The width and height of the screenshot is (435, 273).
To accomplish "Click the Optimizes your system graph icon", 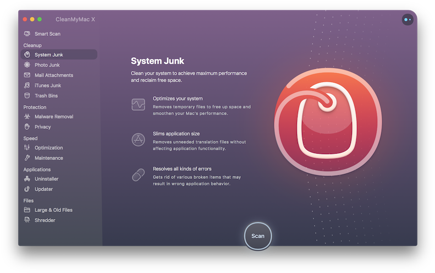I will click(138, 105).
